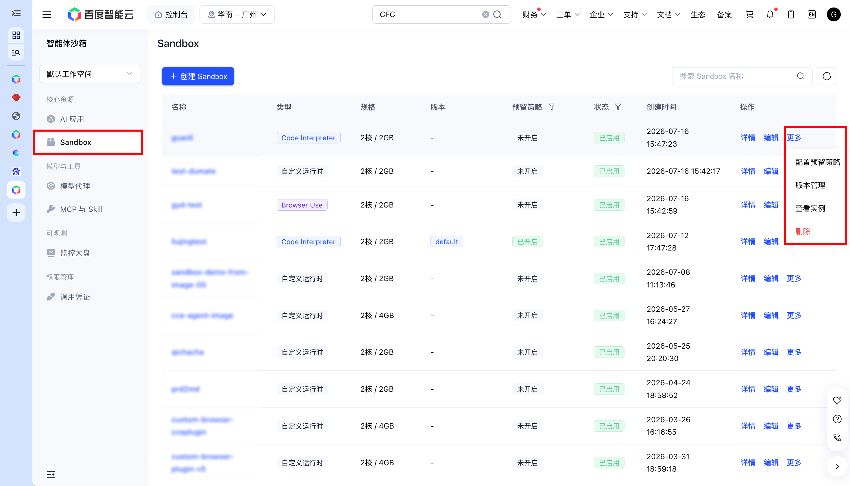This screenshot has width=850, height=486.
Task: Select 查看实例 from the menu
Action: 810,208
